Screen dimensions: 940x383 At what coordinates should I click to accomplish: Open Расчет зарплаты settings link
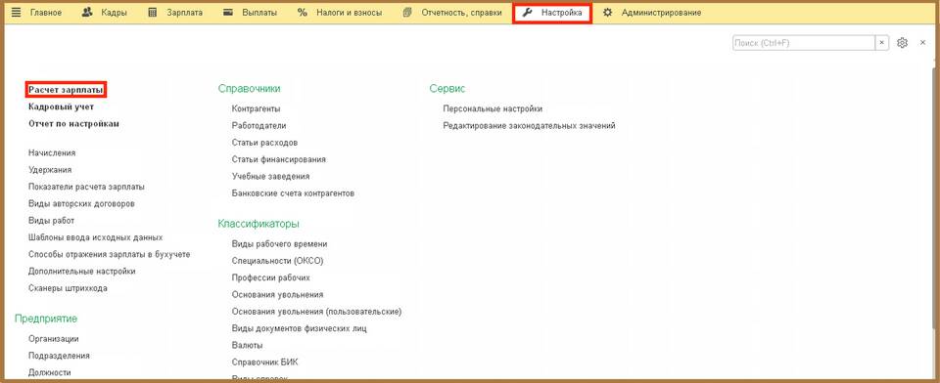[66, 90]
